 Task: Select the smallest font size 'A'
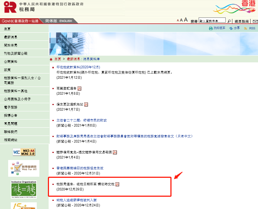pos(178,21)
